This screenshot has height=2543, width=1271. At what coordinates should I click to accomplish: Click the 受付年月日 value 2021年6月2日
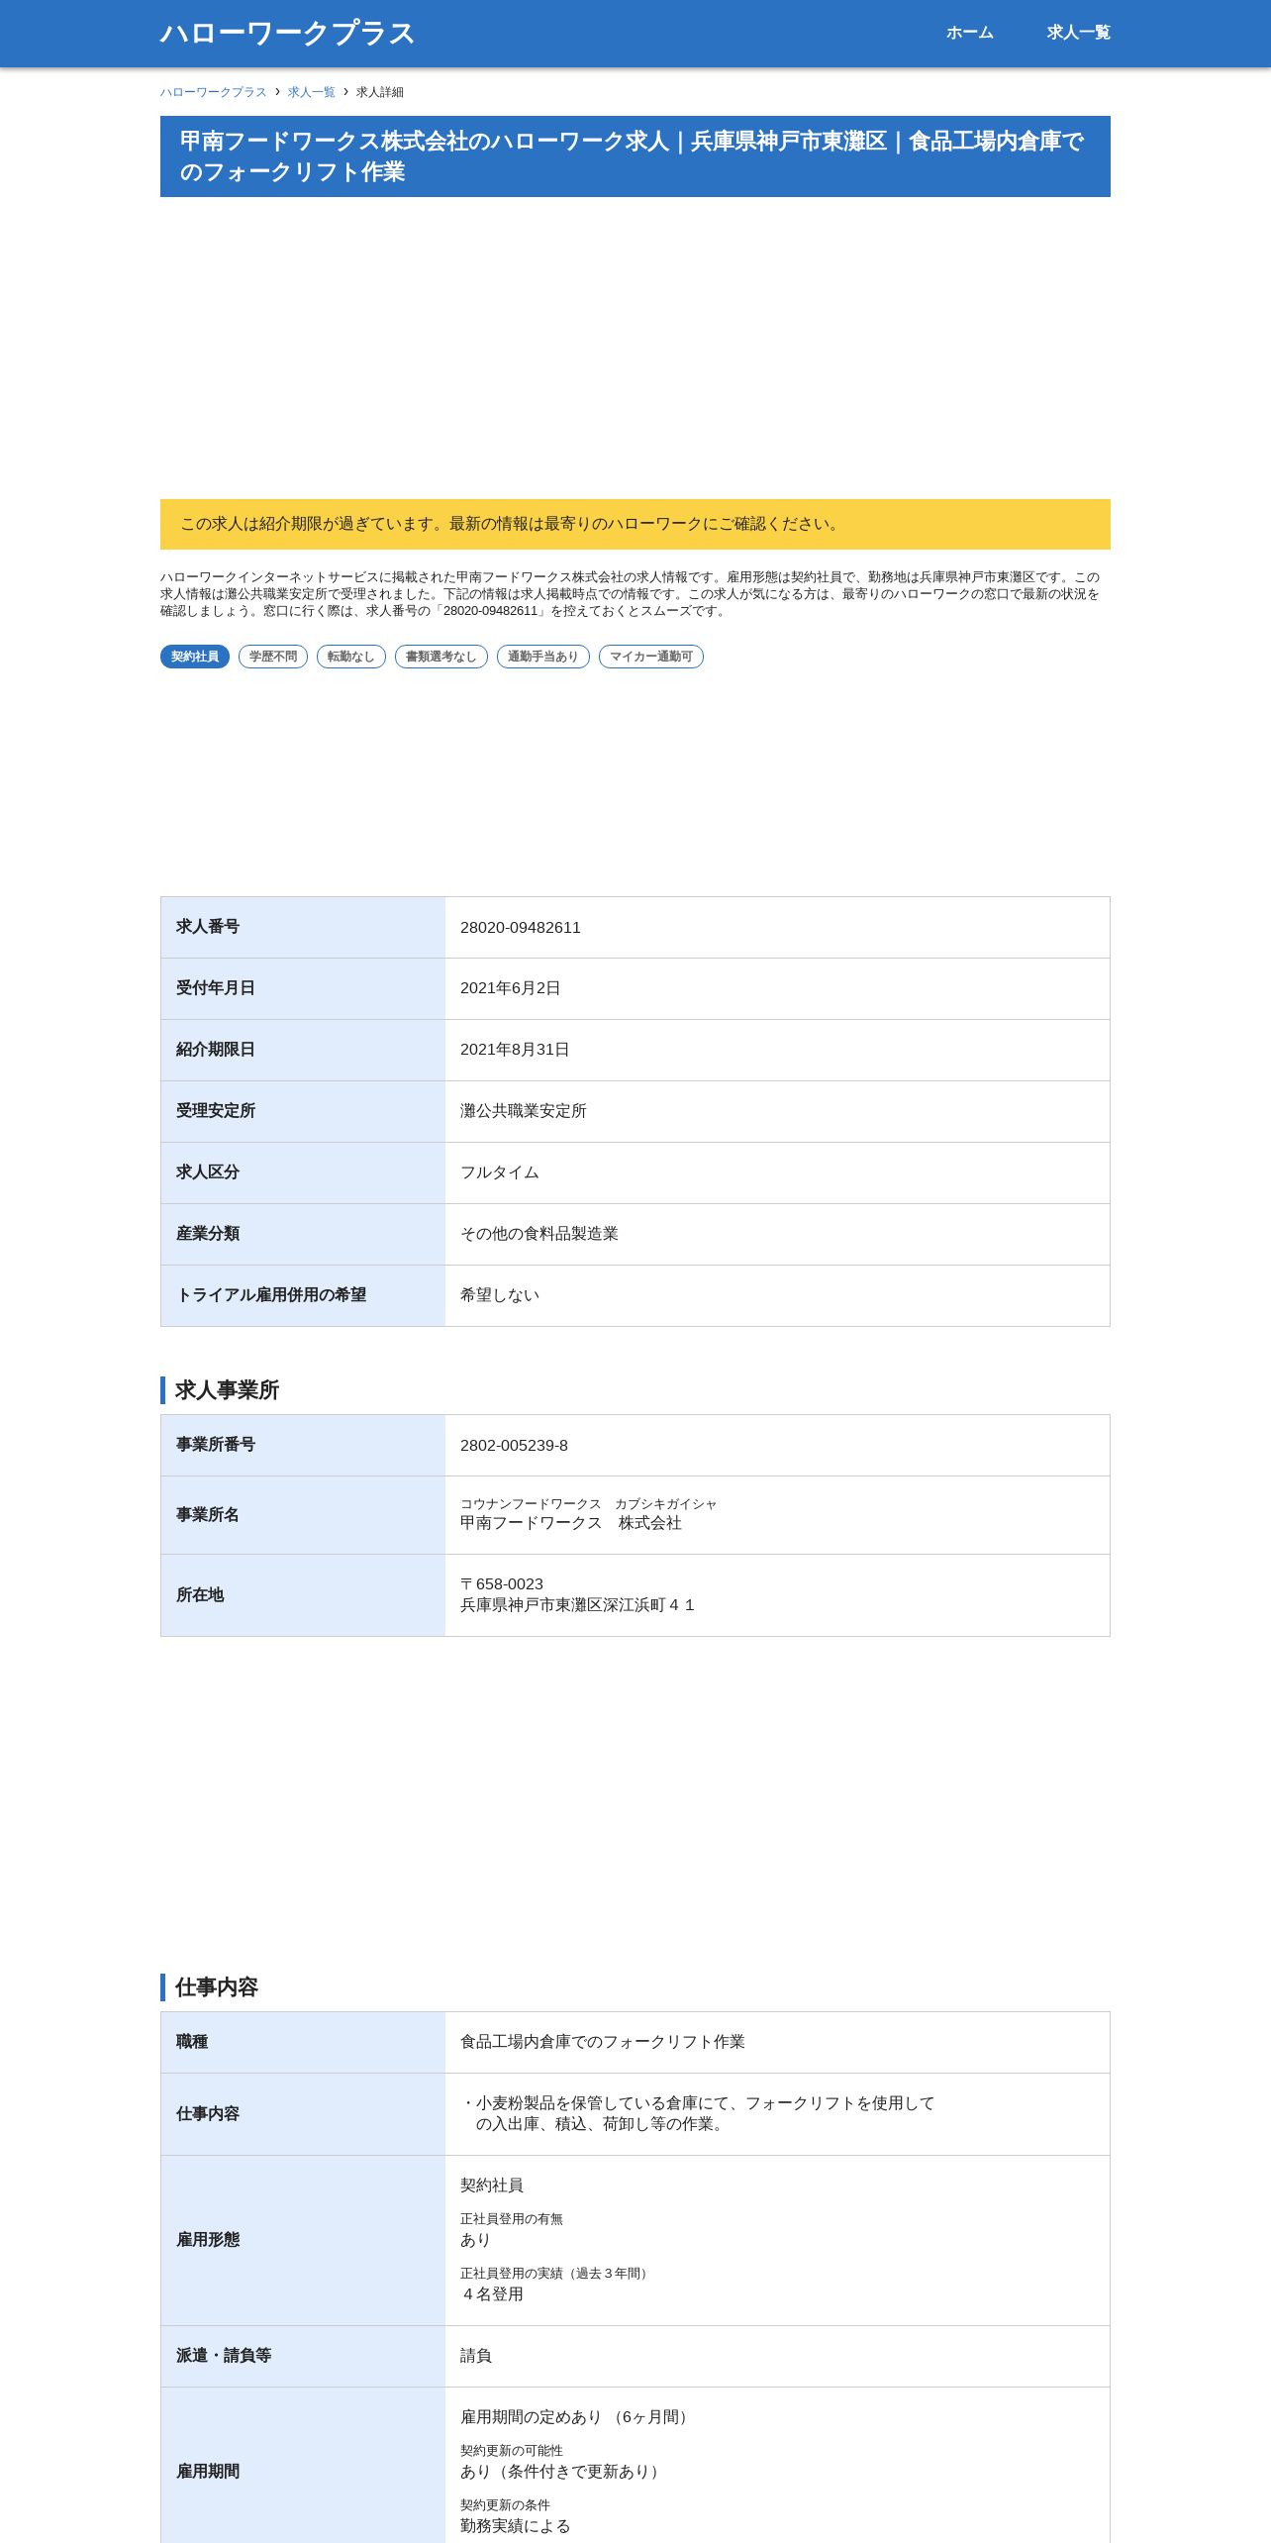(511, 988)
